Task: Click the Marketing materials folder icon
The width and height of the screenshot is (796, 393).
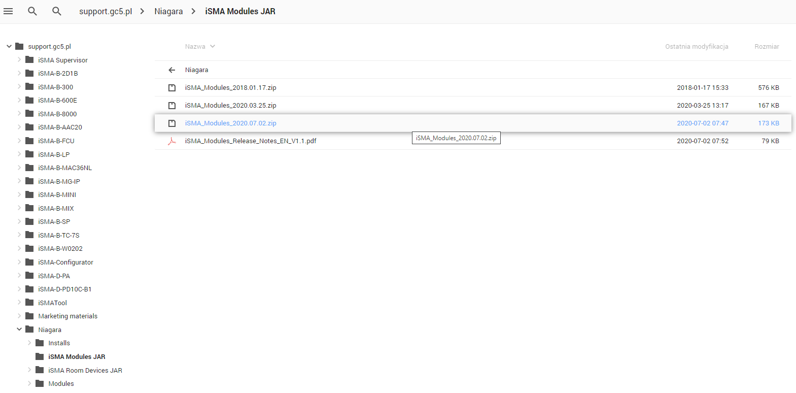Action: click(29, 316)
